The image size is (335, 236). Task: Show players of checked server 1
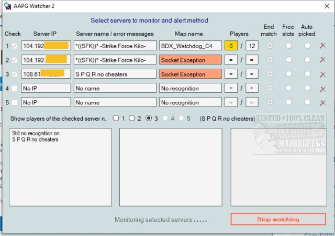click(x=116, y=118)
